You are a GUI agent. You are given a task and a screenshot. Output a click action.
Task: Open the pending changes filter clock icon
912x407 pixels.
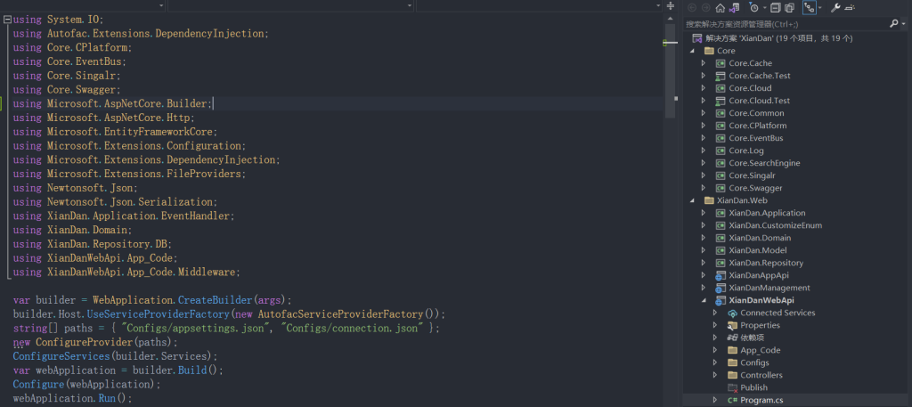pos(754,7)
